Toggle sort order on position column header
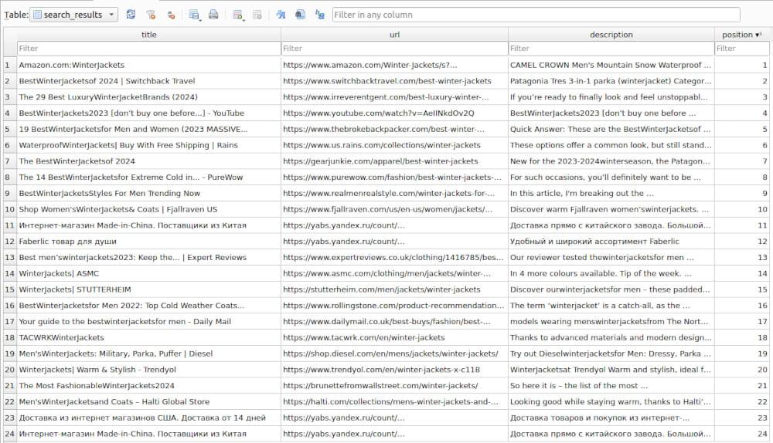Image resolution: width=773 pixels, height=443 pixels. click(741, 35)
